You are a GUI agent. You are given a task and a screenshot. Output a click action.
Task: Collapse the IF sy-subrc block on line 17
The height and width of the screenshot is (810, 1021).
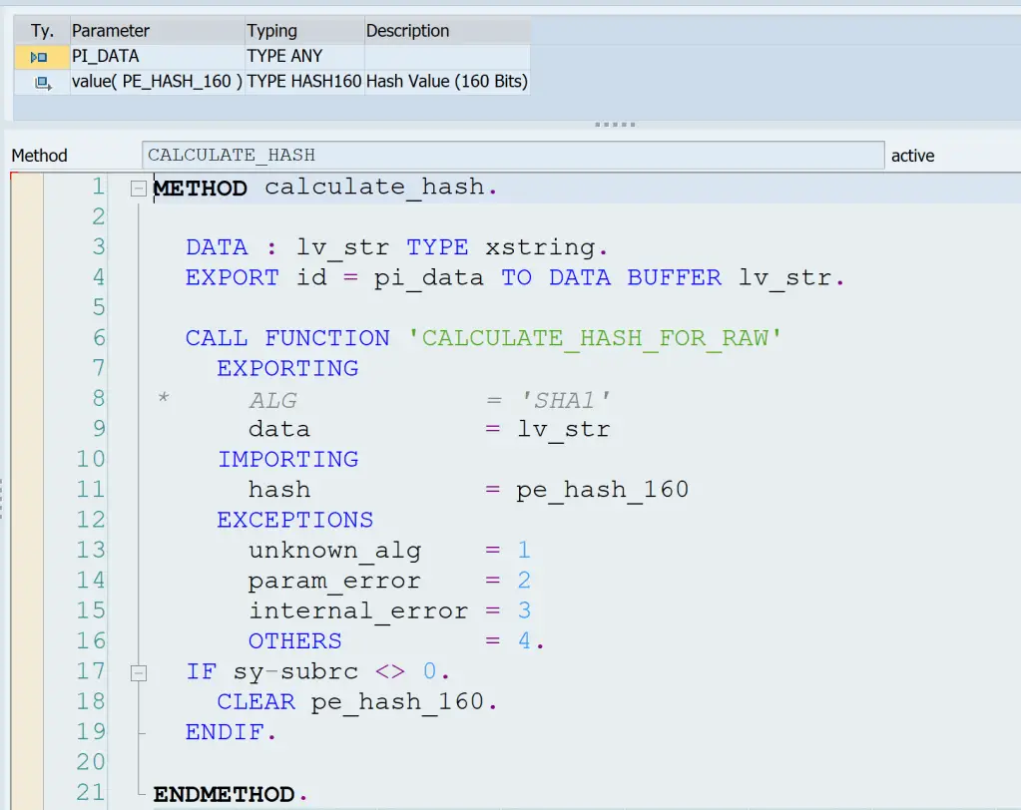point(139,672)
